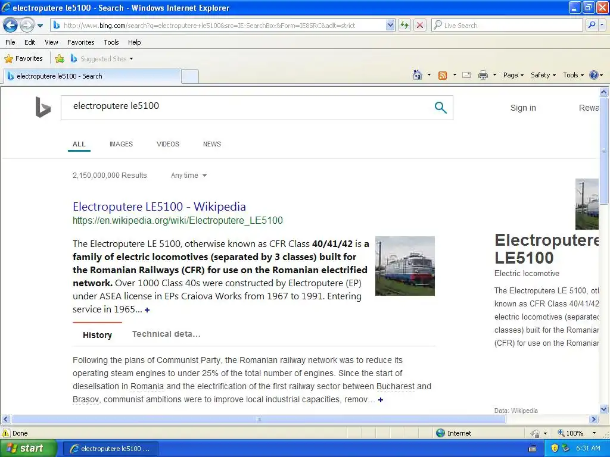Click the vertical scrollbar down arrow
The width and height of the screenshot is (610, 457).
point(604,409)
